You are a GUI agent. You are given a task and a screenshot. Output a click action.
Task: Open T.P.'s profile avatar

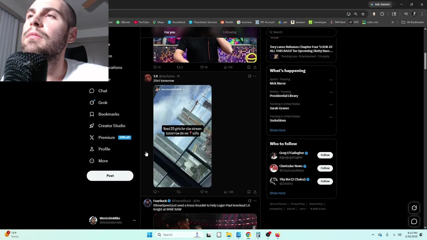tap(148, 78)
